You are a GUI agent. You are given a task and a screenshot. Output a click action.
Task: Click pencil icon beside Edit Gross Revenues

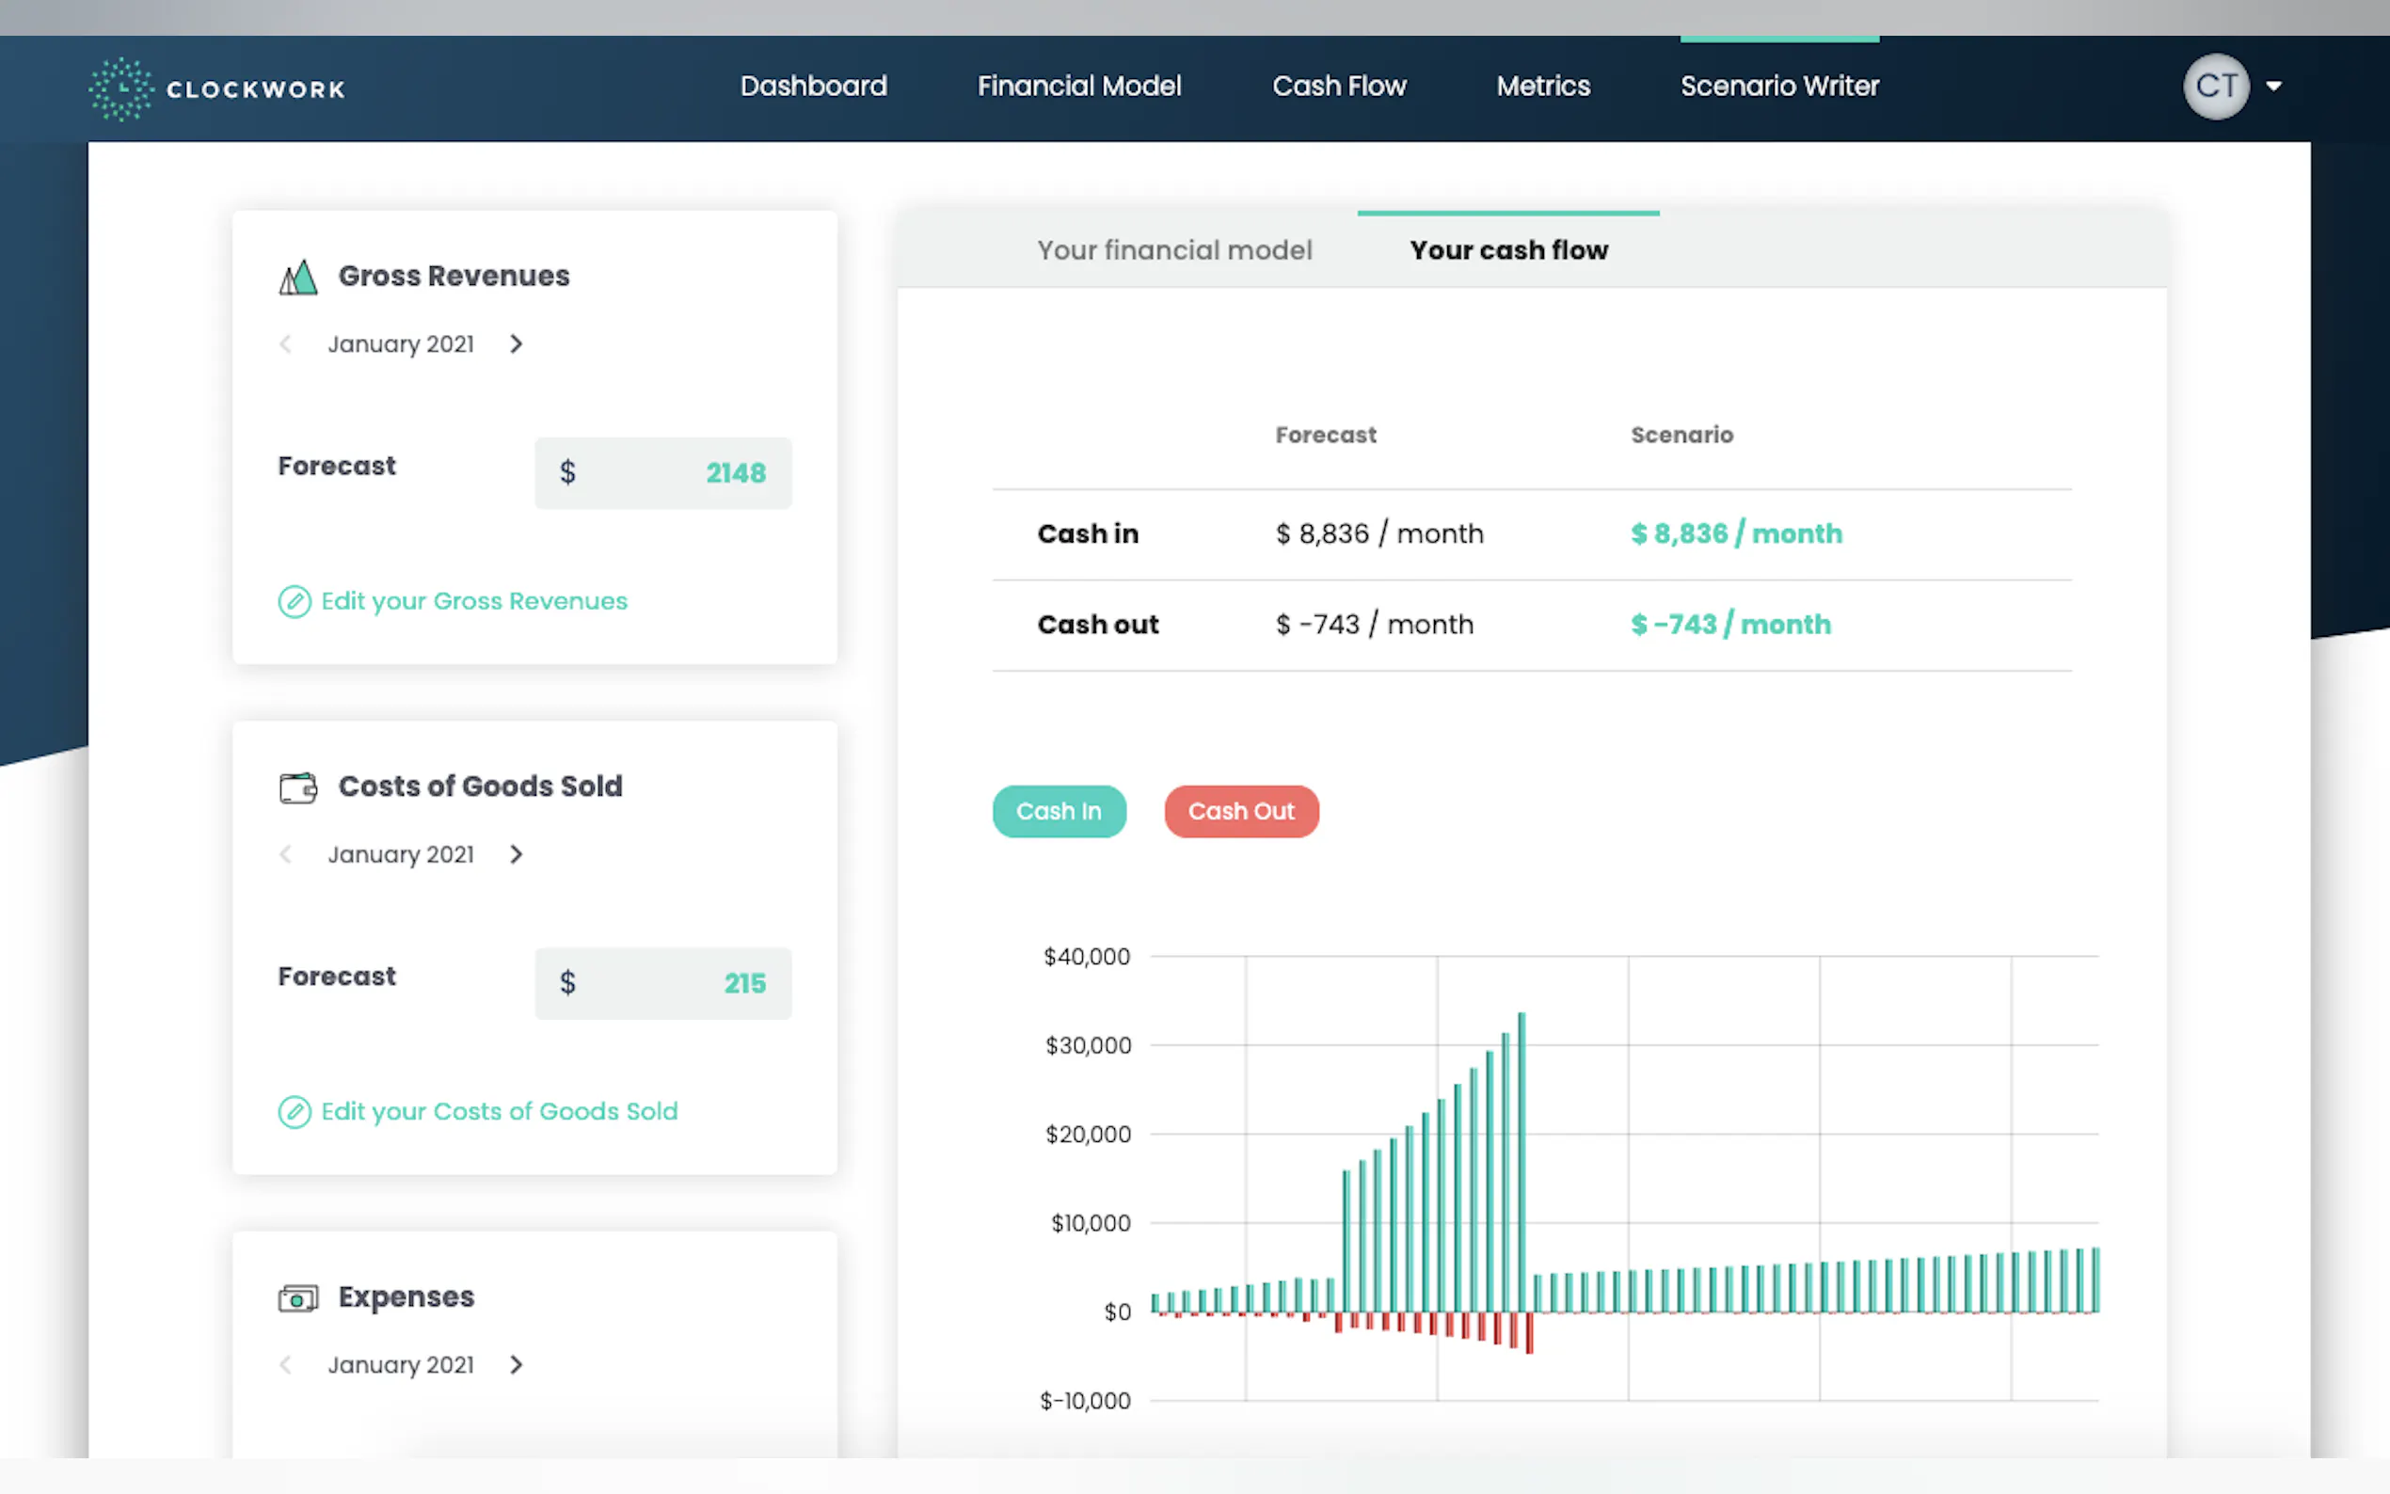295,602
